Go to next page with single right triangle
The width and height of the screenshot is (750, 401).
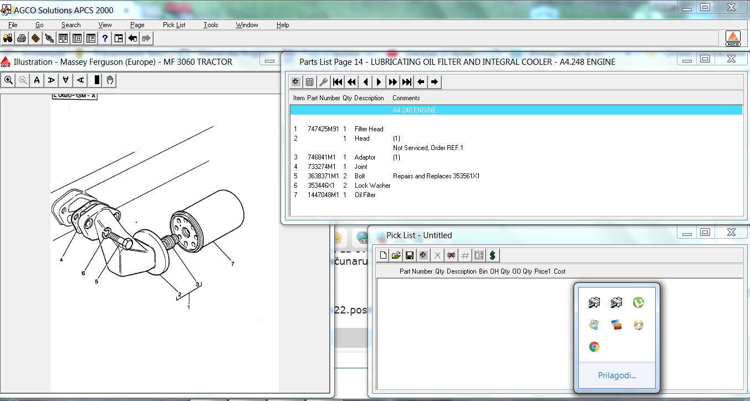coord(379,82)
